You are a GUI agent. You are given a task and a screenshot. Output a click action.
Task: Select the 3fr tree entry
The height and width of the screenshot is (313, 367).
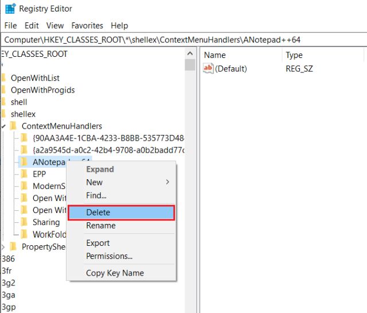(7, 271)
